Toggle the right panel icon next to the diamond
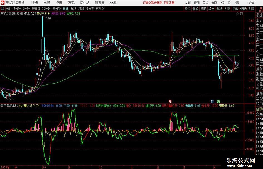This screenshot has width=263, height=169. click(242, 14)
